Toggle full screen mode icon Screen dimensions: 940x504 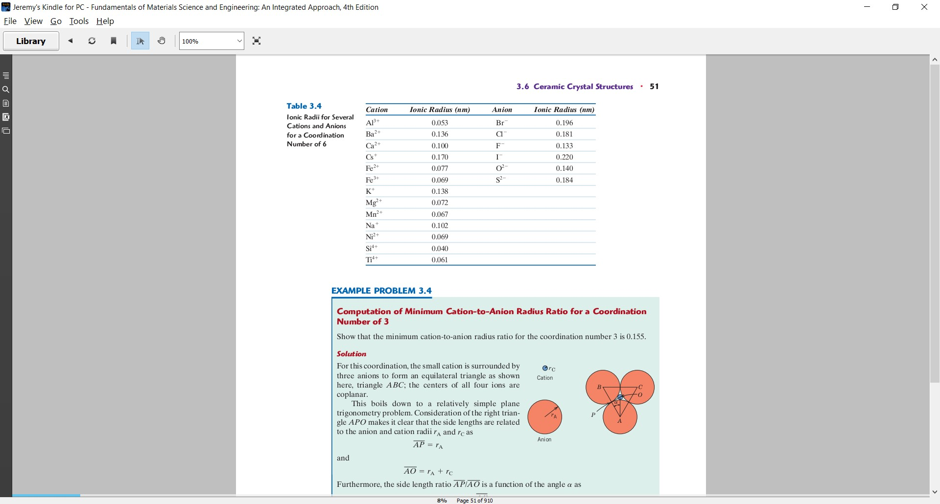pyautogui.click(x=257, y=41)
